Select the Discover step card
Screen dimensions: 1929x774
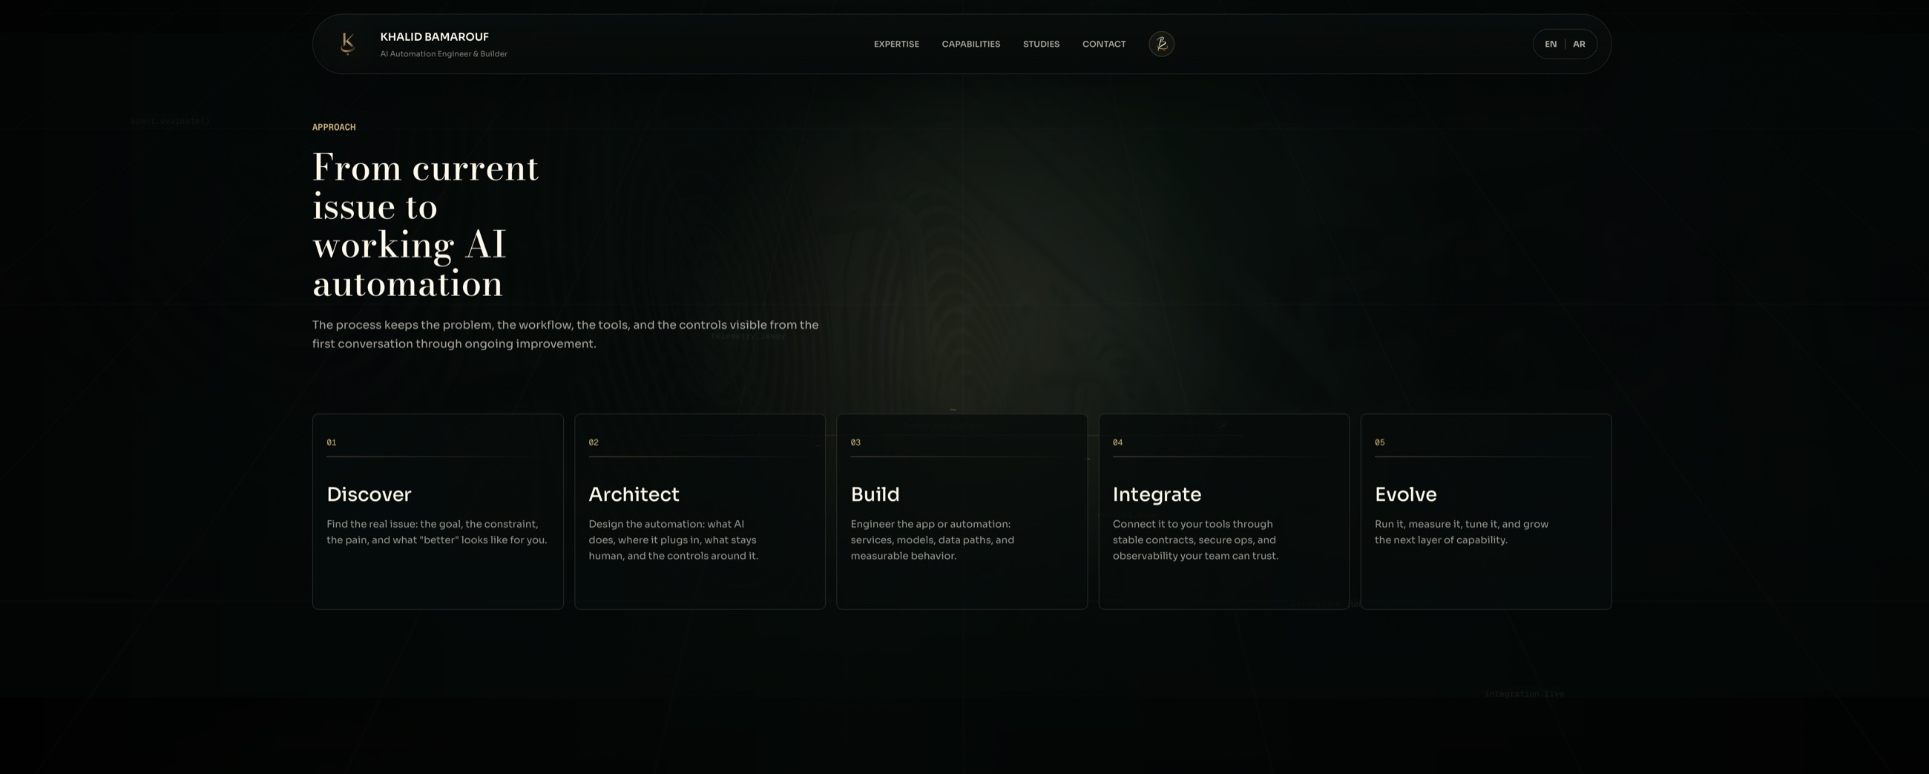[x=438, y=512]
